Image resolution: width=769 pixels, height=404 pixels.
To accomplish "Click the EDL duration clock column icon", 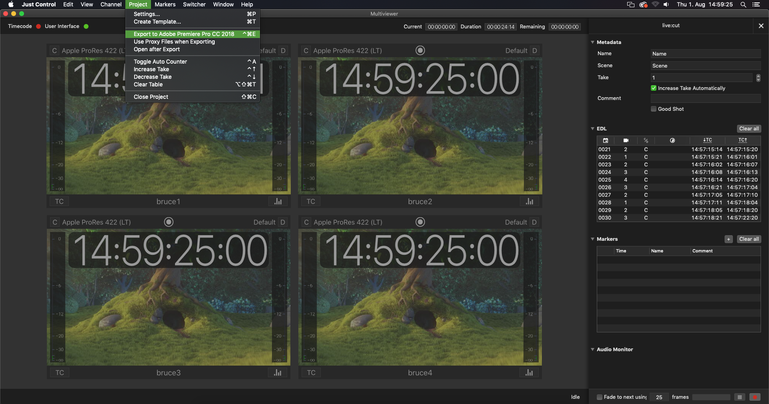I will pyautogui.click(x=672, y=140).
